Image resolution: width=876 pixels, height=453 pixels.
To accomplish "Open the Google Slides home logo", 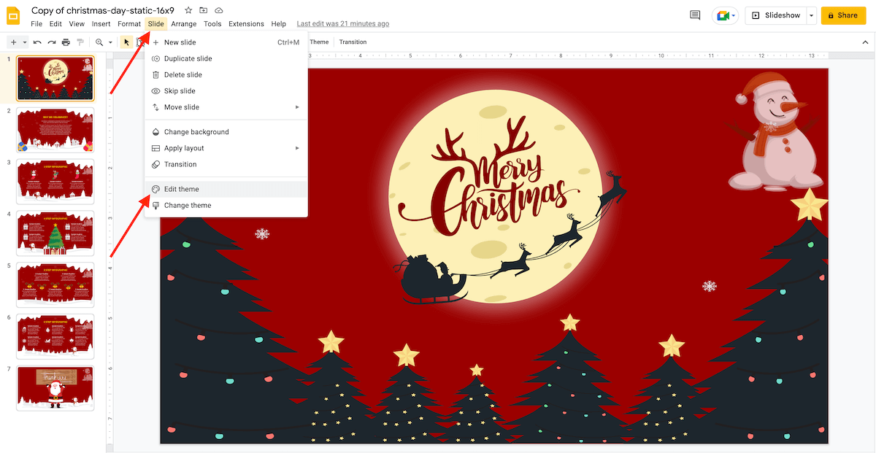I will point(15,15).
